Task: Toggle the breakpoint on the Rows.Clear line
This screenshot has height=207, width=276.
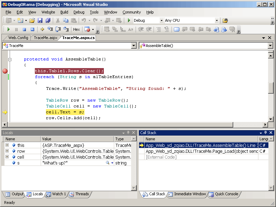Action: (5, 71)
